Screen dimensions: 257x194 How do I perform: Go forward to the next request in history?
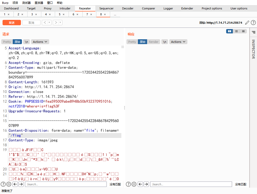tap(56, 22)
